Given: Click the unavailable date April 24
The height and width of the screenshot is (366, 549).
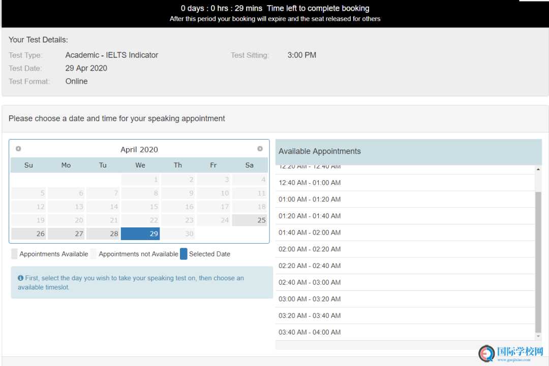Looking at the screenshot, I should click(x=213, y=220).
